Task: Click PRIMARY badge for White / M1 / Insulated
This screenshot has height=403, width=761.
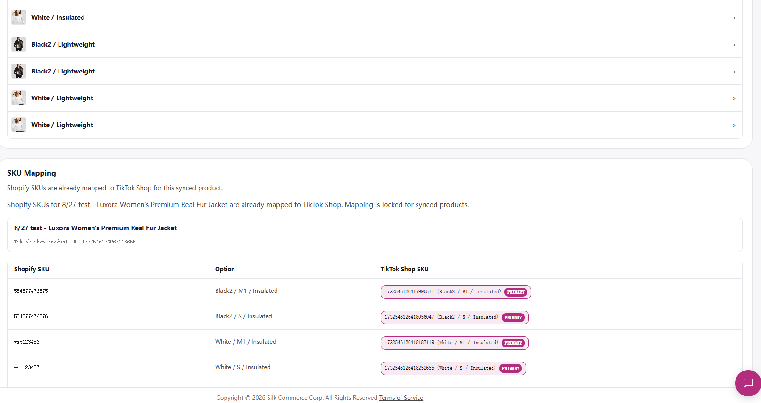Action: [513, 343]
